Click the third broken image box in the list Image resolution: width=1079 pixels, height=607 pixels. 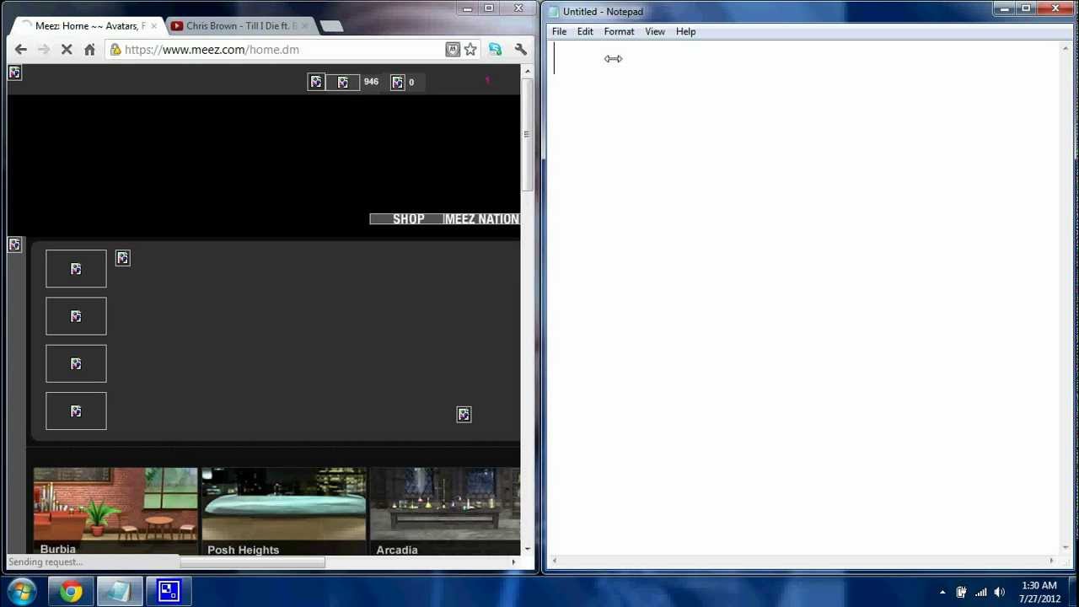click(x=76, y=363)
